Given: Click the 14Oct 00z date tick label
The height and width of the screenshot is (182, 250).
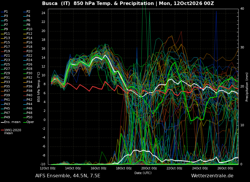Looking at the screenshot, I should point(73,168).
